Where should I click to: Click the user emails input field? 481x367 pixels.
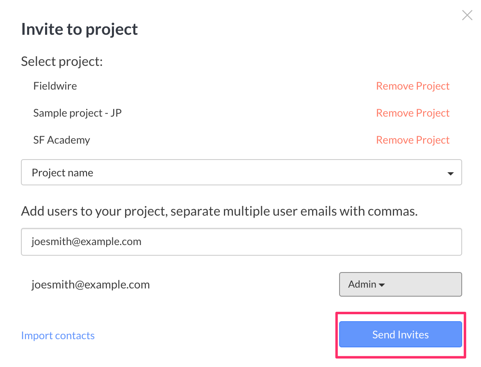[242, 241]
